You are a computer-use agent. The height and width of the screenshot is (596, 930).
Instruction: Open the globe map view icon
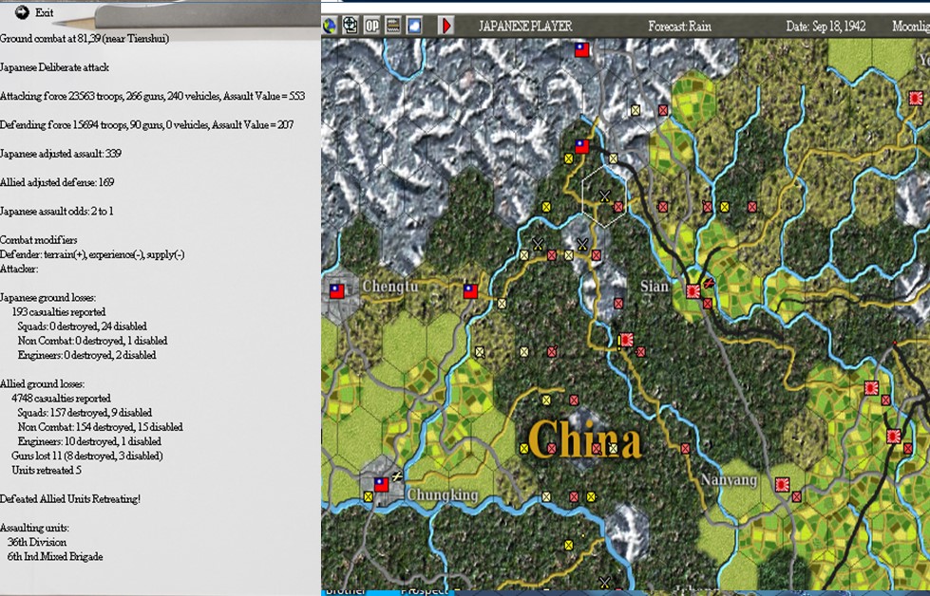330,26
